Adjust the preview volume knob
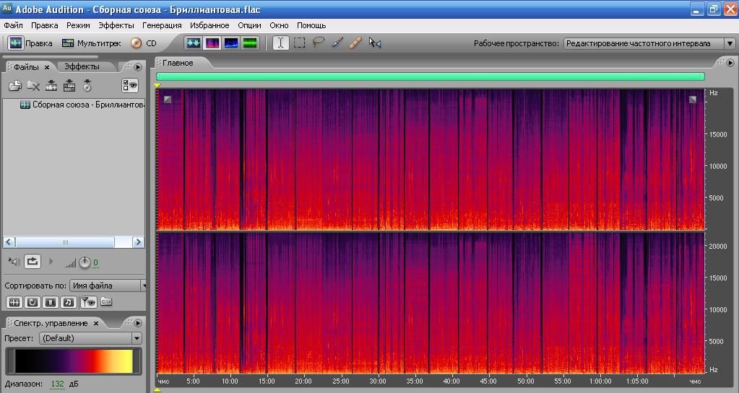The width and height of the screenshot is (739, 393). [x=85, y=262]
